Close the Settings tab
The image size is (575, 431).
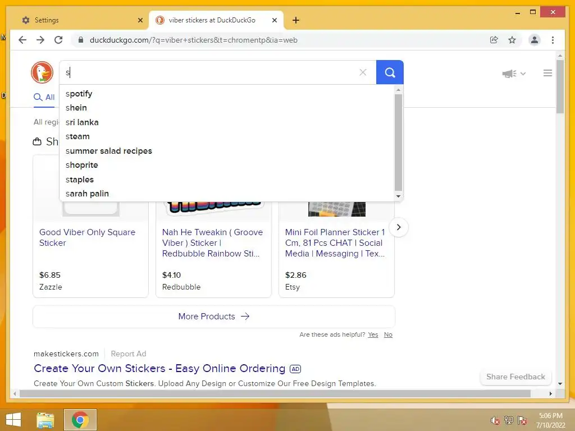[x=140, y=20]
